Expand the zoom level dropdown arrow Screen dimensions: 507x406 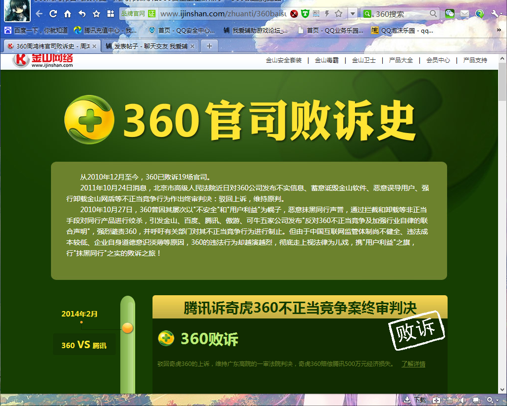tap(498, 401)
